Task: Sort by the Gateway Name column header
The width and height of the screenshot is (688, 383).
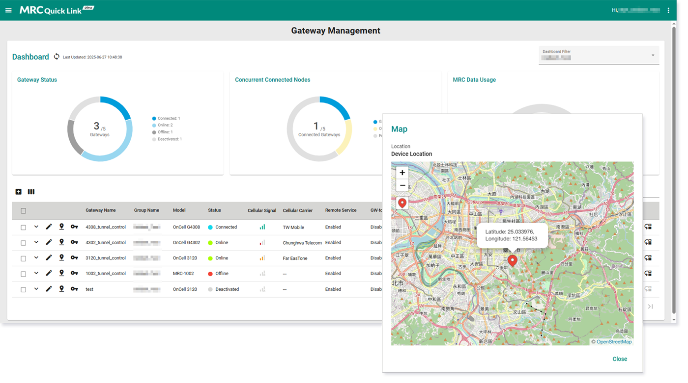Action: [100, 210]
